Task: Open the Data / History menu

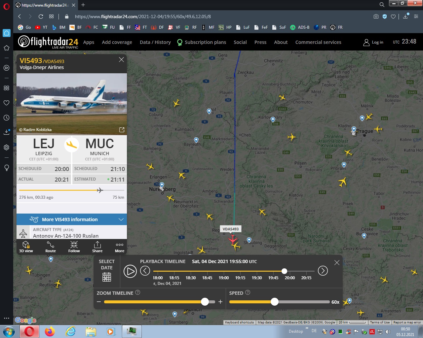Action: [x=155, y=42]
